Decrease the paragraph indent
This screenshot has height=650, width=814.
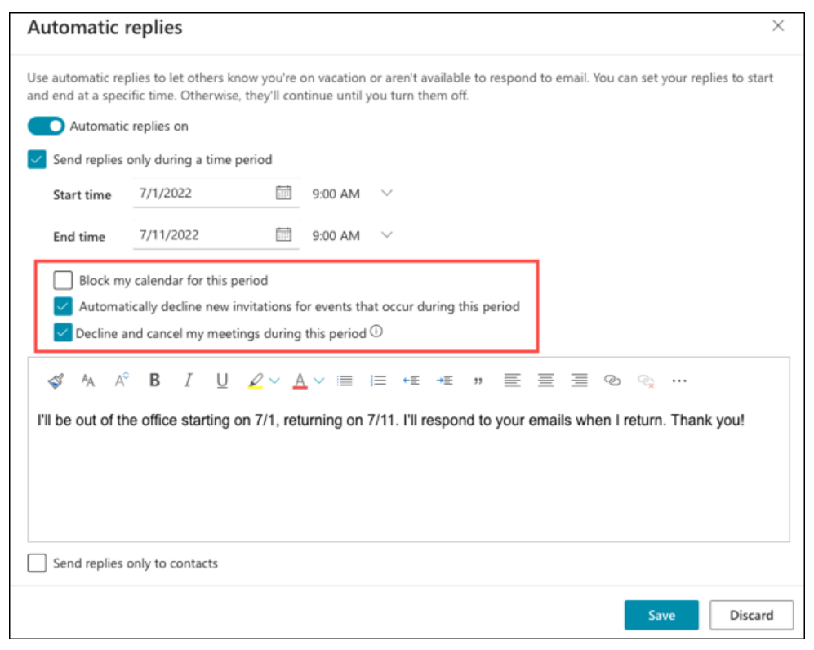point(411,381)
